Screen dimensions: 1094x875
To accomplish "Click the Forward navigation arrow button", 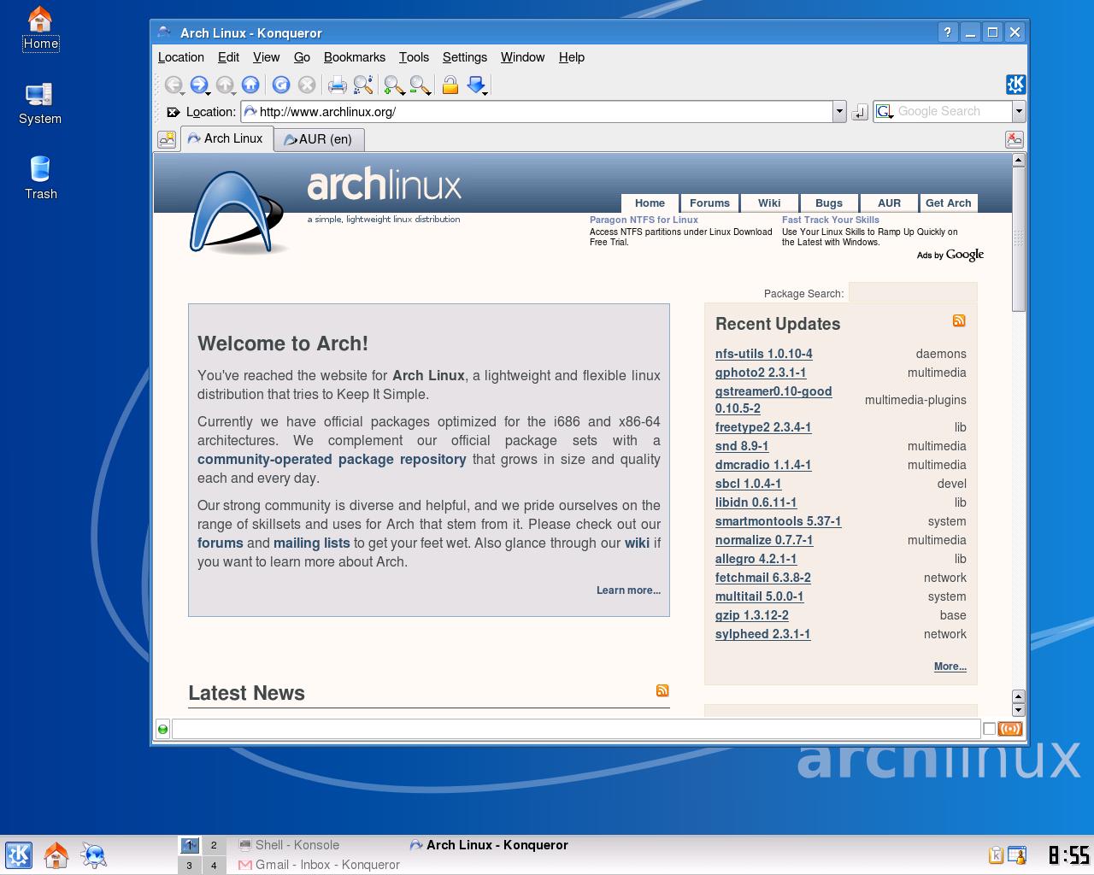I will point(199,85).
